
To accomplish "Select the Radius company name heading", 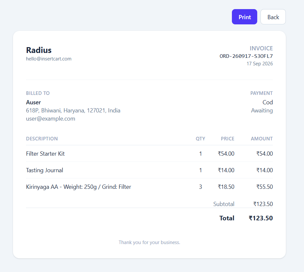I will click(x=39, y=50).
